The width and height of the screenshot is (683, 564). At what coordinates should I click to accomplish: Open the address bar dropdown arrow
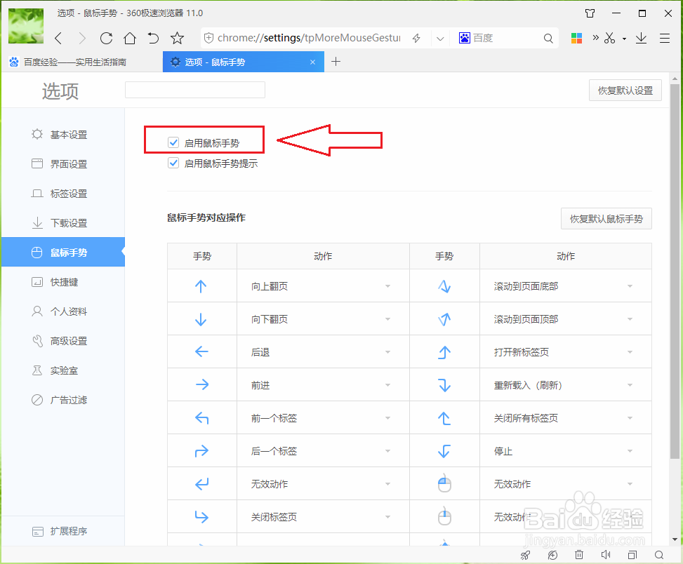click(x=439, y=38)
